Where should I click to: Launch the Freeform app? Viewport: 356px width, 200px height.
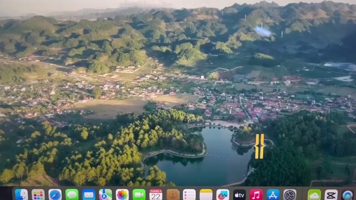222,195
